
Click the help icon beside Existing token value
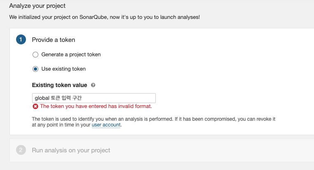93,85
